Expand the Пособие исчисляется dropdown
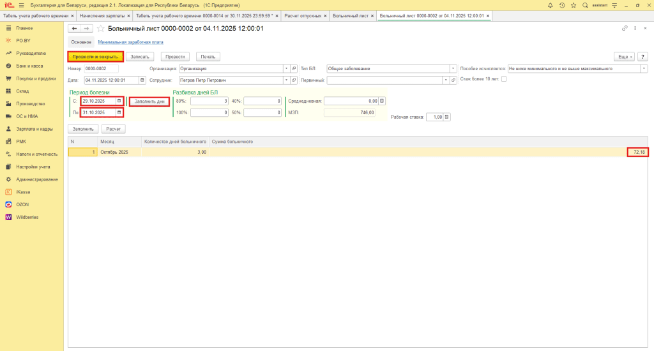This screenshot has width=654, height=351. tap(644, 68)
